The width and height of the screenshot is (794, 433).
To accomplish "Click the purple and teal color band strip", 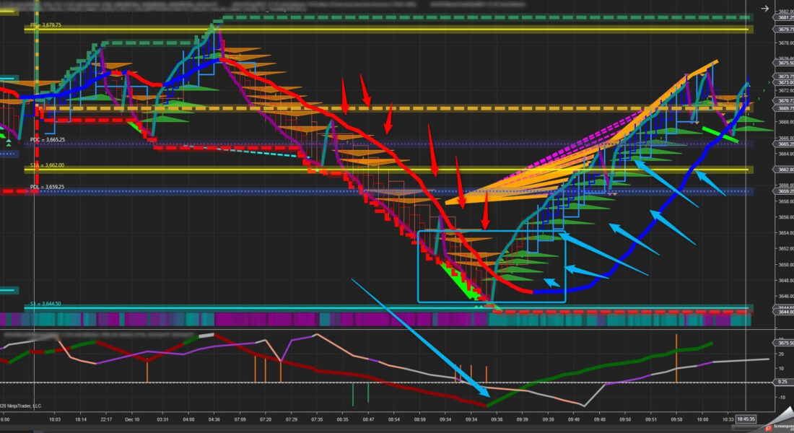I will tap(361, 320).
